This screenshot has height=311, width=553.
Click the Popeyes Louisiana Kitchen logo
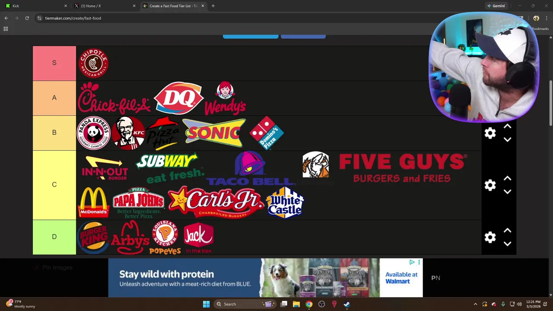coord(165,237)
